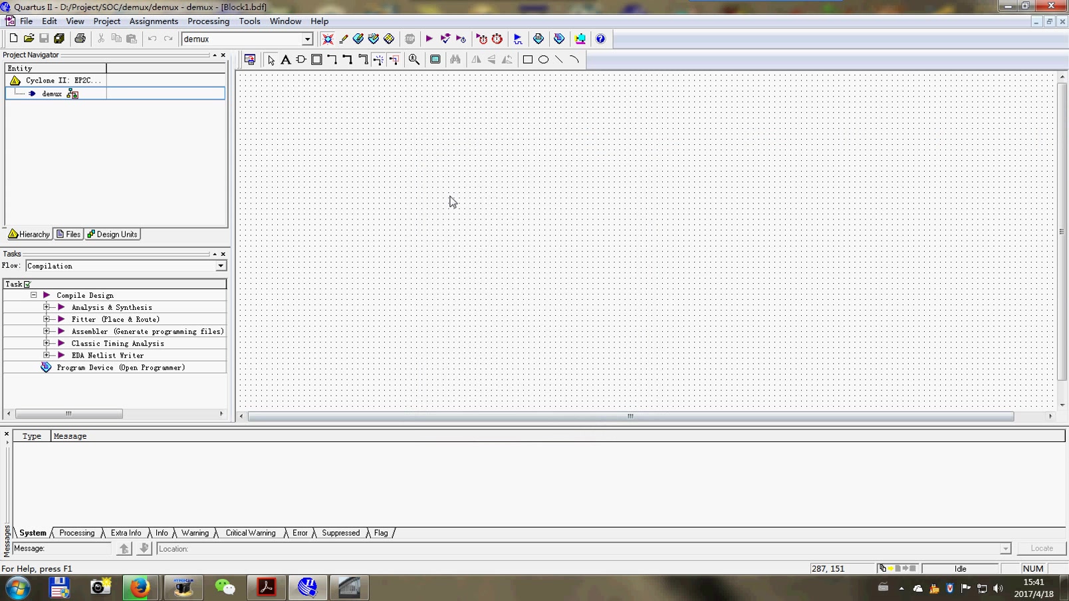
Task: Open Flow Compilation dropdown
Action: tap(221, 266)
